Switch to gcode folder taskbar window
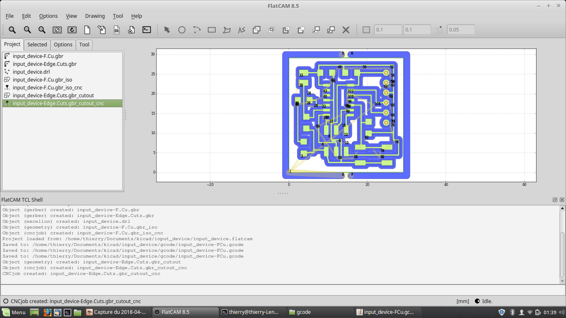The image size is (566, 318). (x=320, y=312)
